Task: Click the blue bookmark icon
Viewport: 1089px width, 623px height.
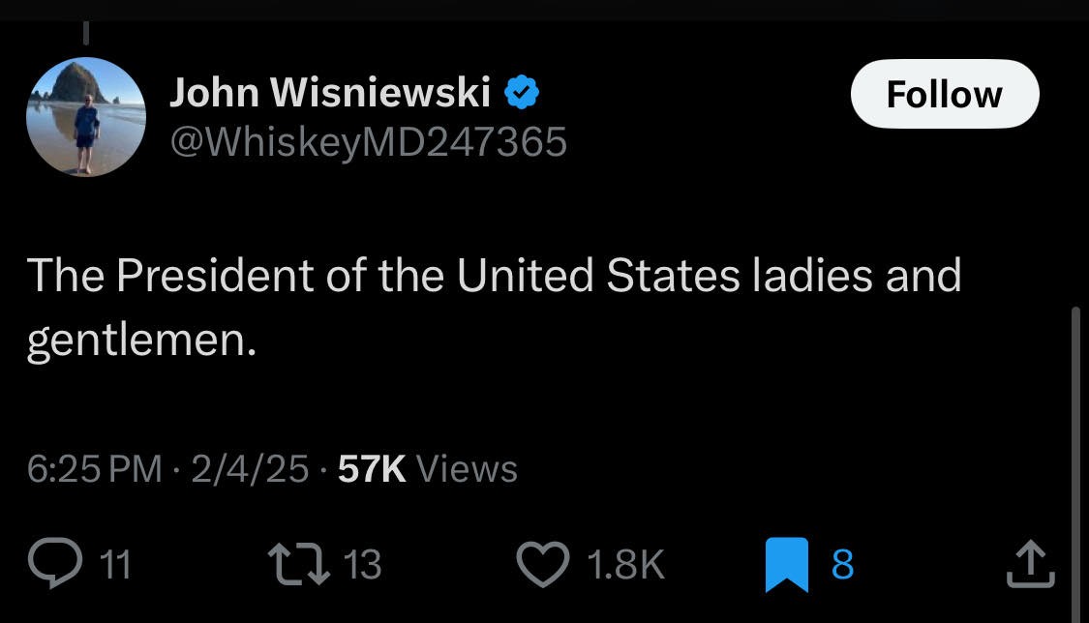Action: point(788,562)
